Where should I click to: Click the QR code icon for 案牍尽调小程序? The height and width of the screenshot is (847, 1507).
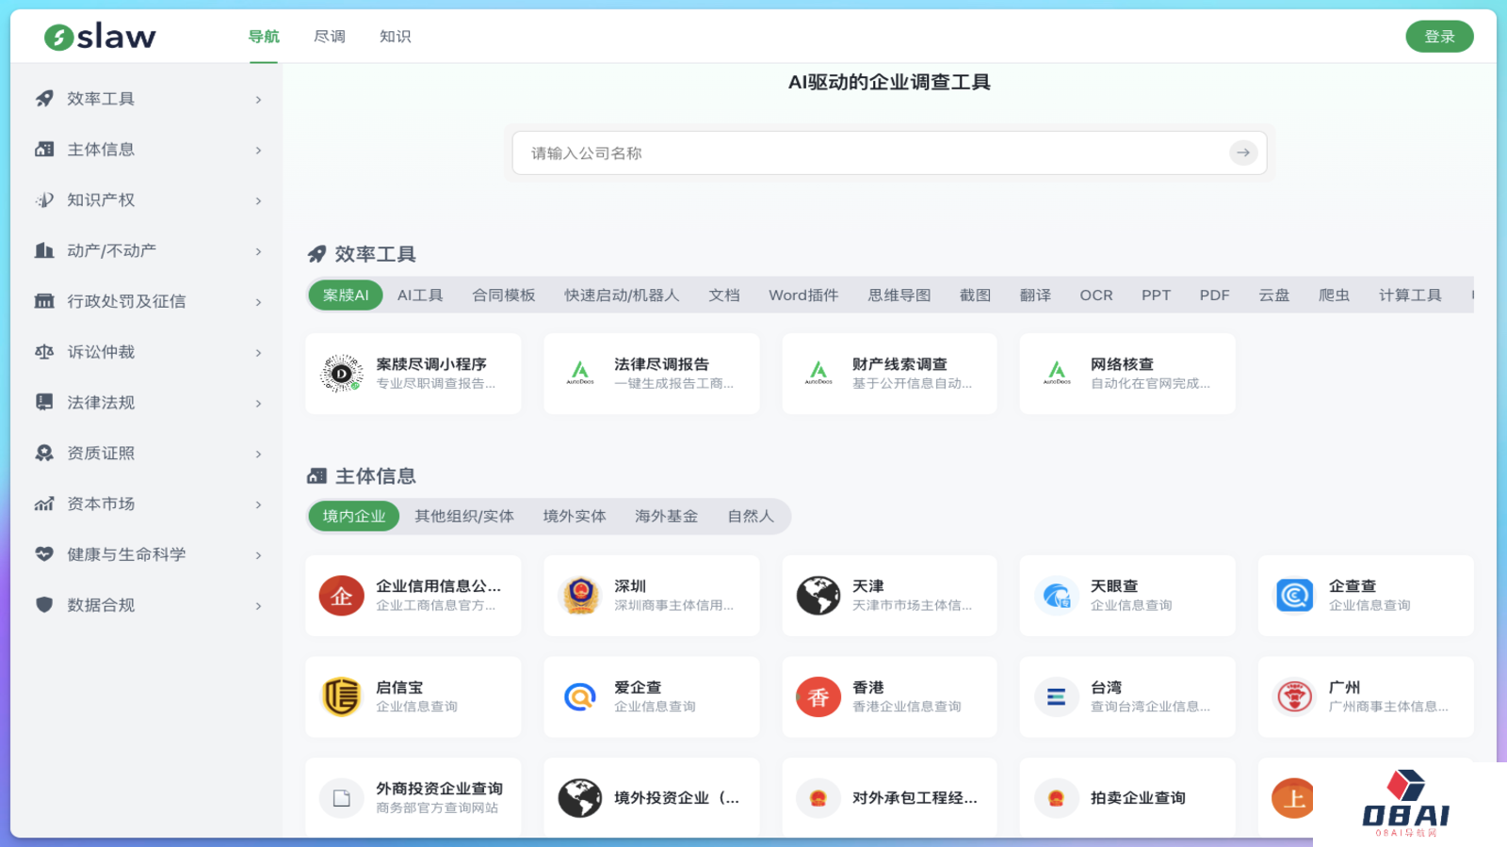coord(341,374)
